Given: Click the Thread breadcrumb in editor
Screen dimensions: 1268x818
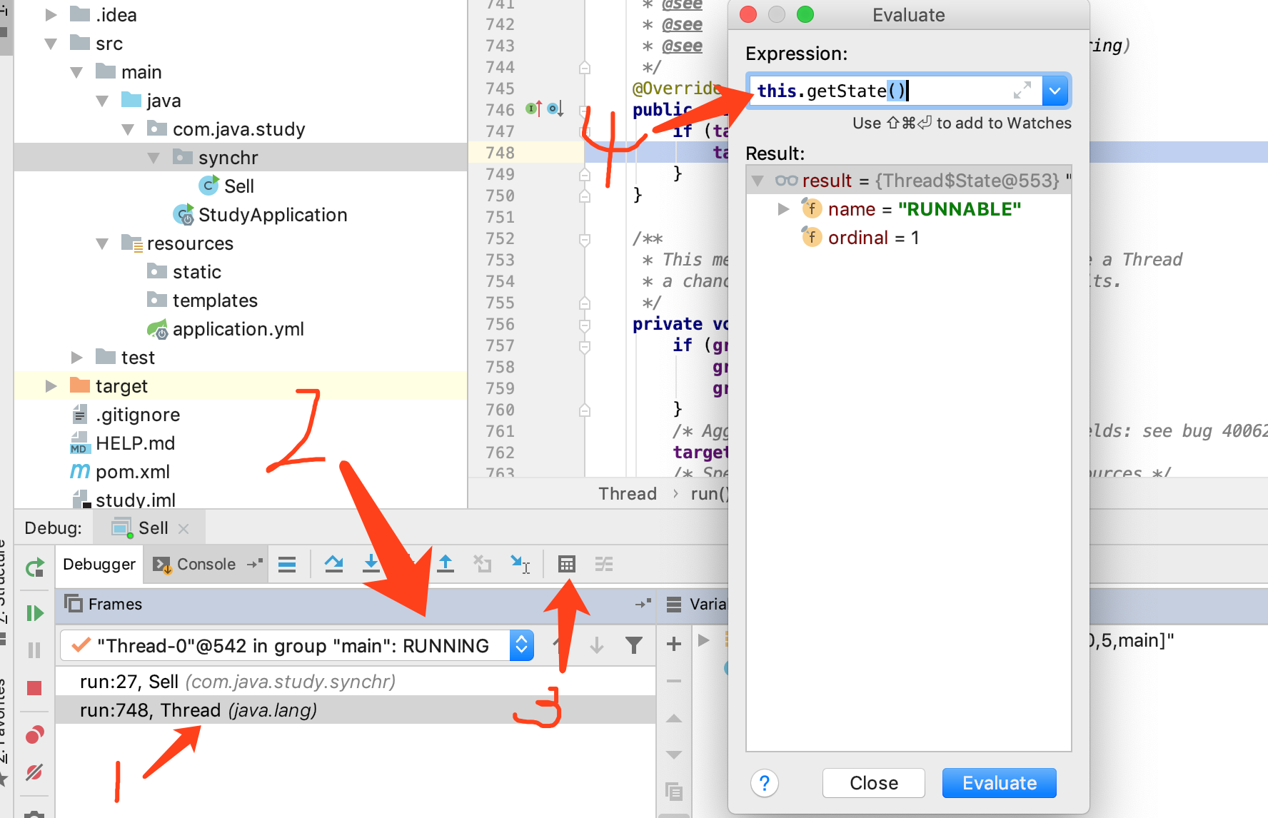Looking at the screenshot, I should pos(628,494).
